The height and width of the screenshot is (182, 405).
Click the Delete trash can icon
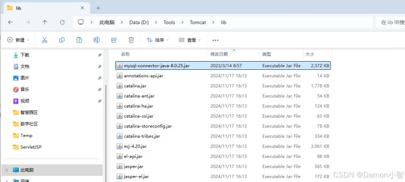pyautogui.click(x=131, y=40)
